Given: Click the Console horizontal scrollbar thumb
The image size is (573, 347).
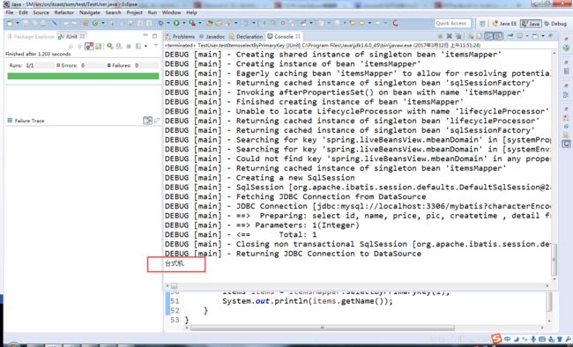Looking at the screenshot, I should (x=174, y=285).
